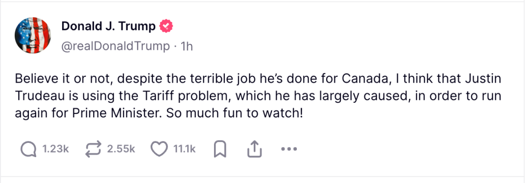View the 1.23k replies count

tap(55, 149)
